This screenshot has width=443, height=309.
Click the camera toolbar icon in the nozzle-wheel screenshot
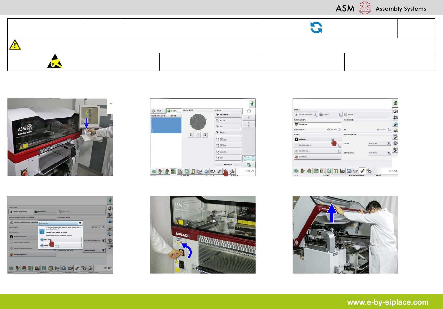pyautogui.click(x=206, y=171)
